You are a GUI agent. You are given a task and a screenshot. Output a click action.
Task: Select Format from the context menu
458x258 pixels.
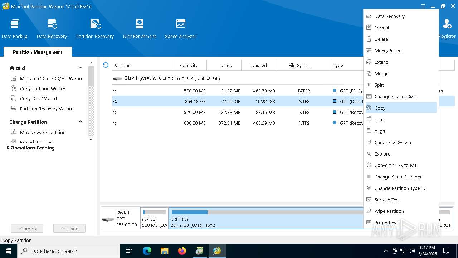click(401, 28)
